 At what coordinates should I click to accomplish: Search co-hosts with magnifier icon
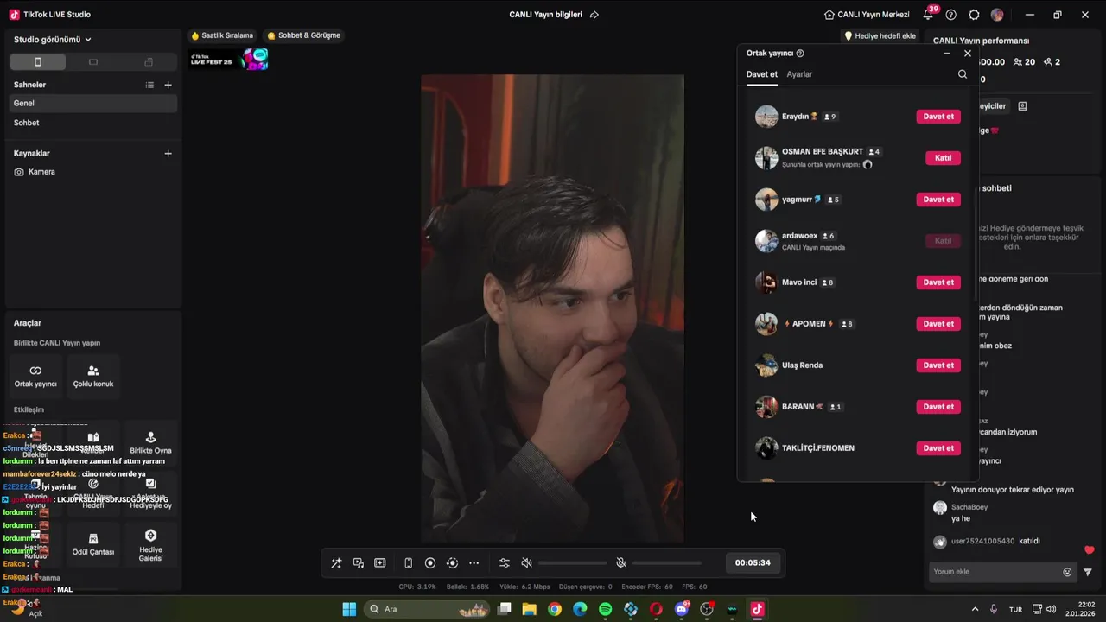pos(963,74)
